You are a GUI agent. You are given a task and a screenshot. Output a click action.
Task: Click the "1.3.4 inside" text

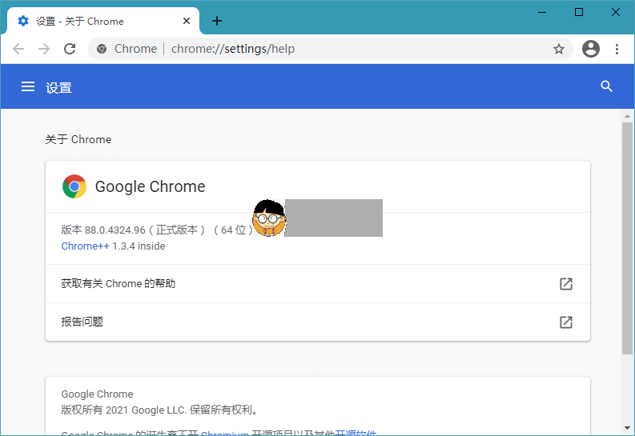click(139, 246)
